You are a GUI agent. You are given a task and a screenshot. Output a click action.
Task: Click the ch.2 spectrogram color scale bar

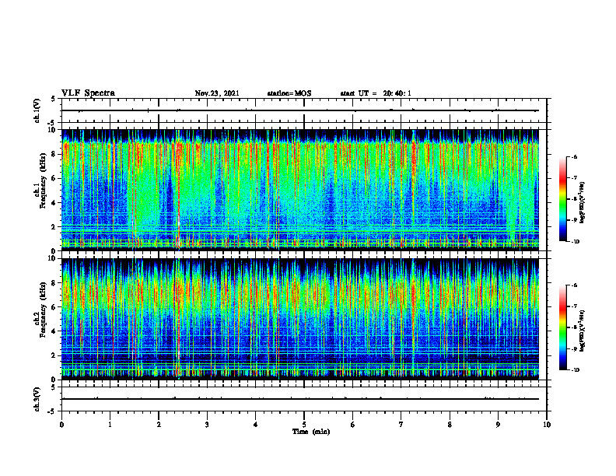[x=562, y=327]
